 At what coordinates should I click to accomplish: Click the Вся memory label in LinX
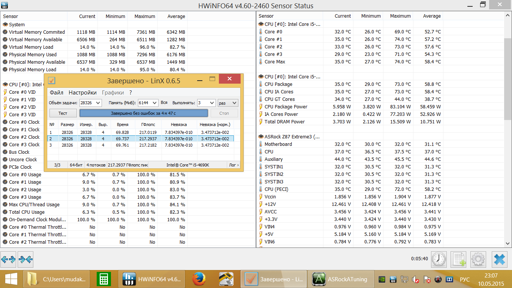coord(164,103)
